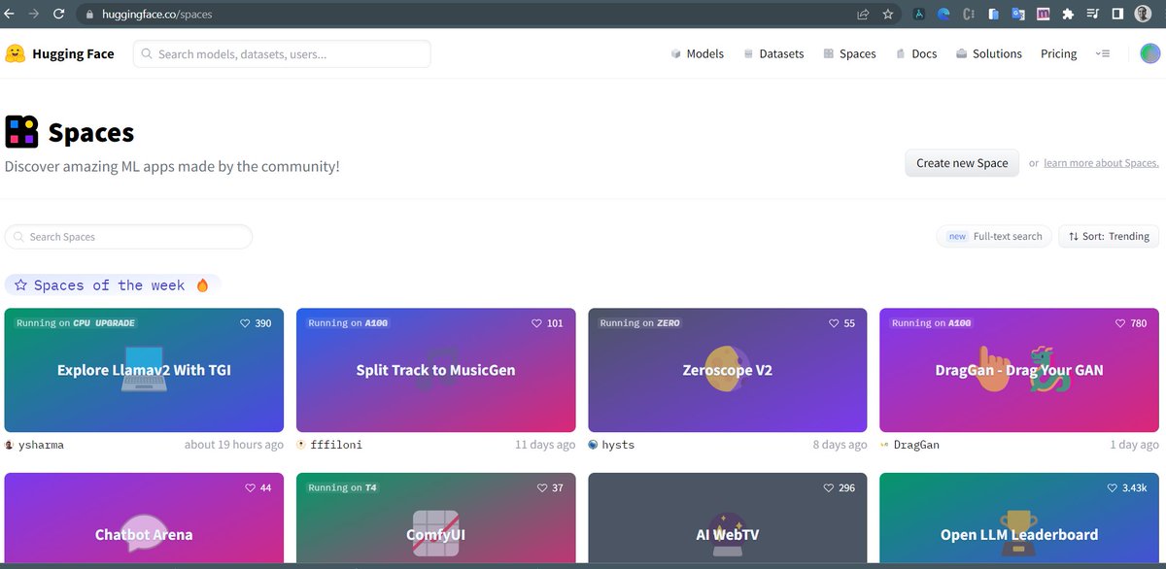
Task: Follow the learn more about Spaces link
Action: tap(1101, 163)
